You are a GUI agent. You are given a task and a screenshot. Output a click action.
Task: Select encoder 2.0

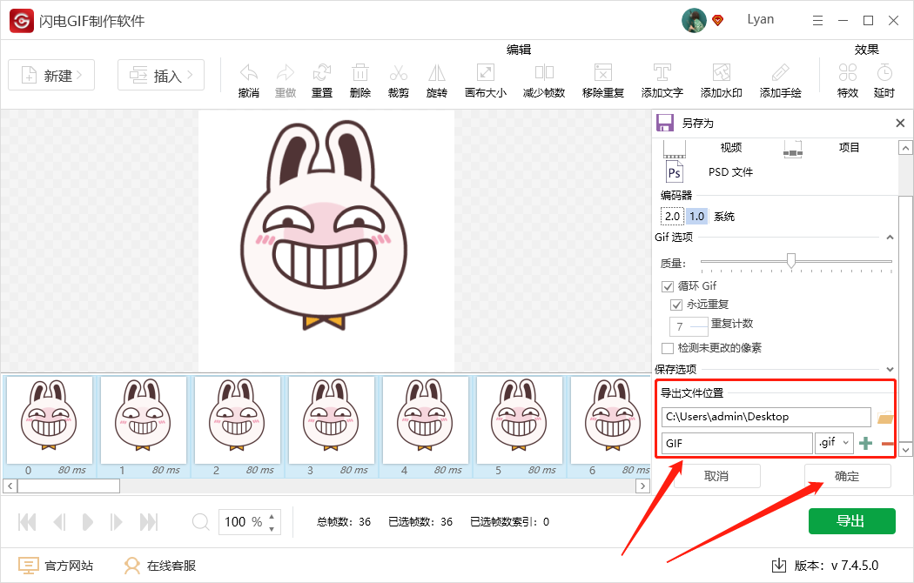tap(672, 216)
